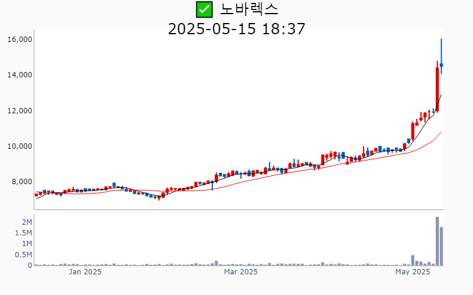Click the 2M volume axis label

coord(27,222)
